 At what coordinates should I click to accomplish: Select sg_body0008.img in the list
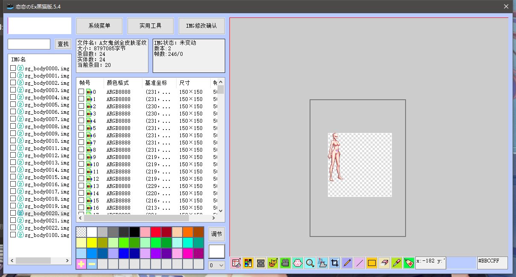tap(47, 126)
